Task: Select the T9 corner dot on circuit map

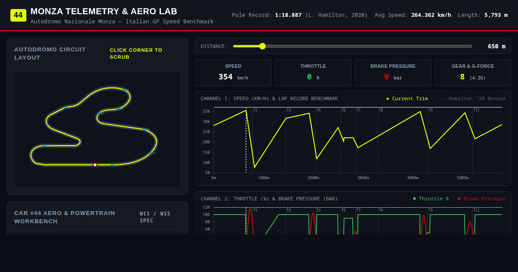Action: click(65, 108)
